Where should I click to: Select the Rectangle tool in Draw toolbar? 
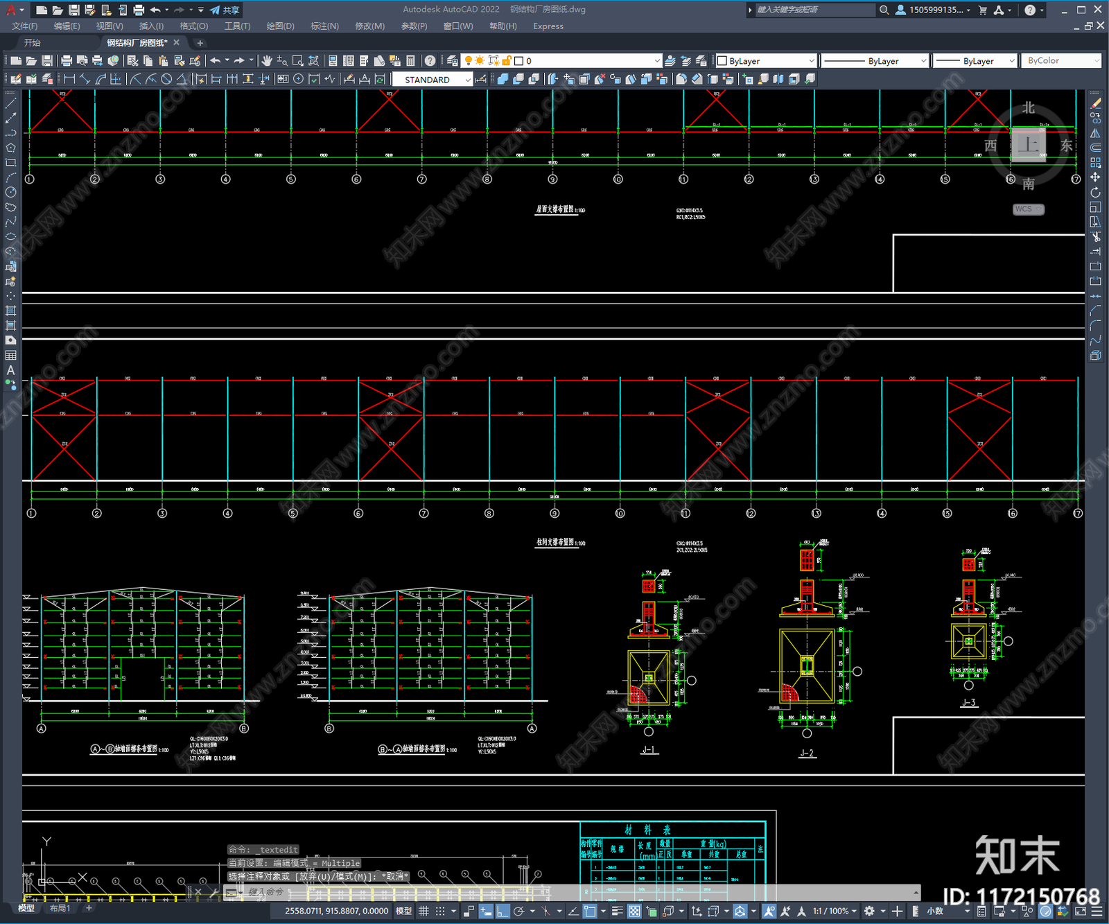point(10,163)
